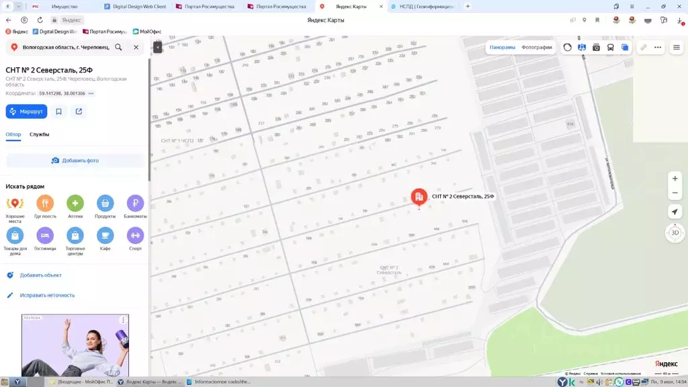Search nearby Хорошие места

click(x=15, y=209)
